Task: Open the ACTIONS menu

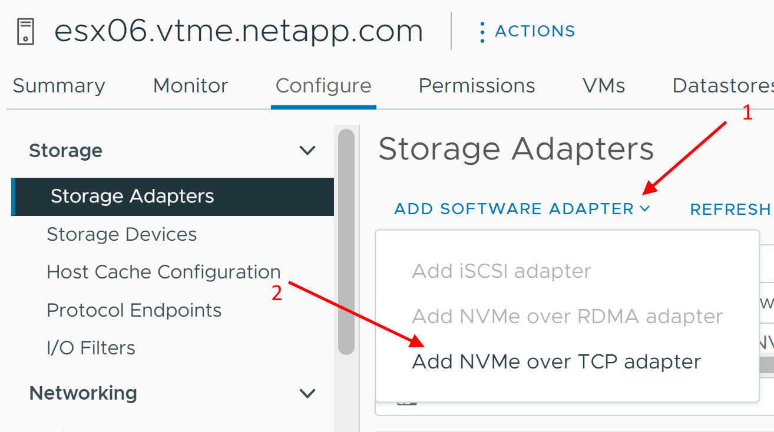Action: [534, 31]
